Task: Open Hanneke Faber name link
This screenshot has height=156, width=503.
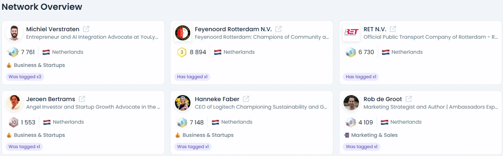Action: click(x=217, y=99)
